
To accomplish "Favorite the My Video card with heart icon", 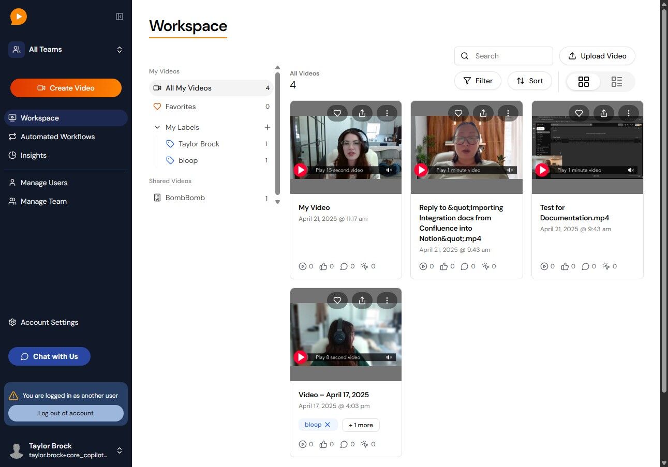I will click(337, 113).
